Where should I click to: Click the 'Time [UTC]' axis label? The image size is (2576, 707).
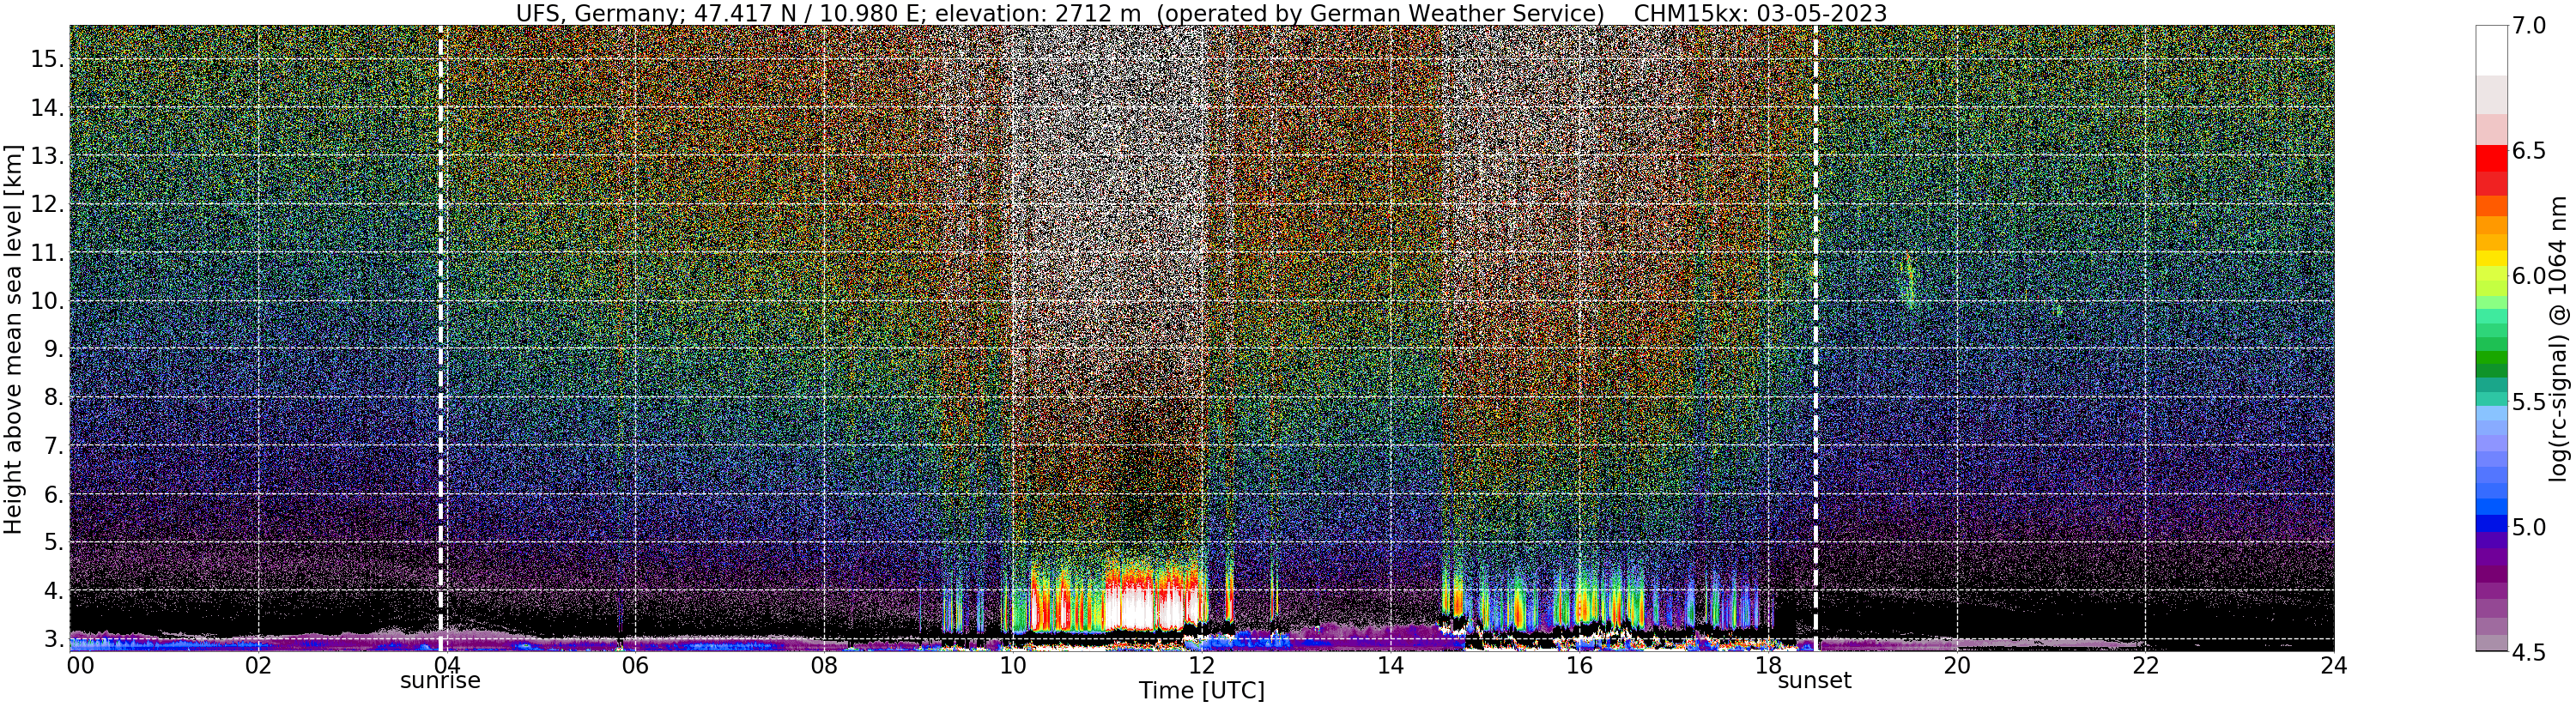1201,691
